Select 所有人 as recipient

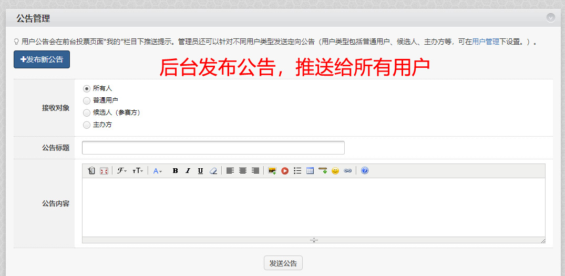click(x=87, y=88)
